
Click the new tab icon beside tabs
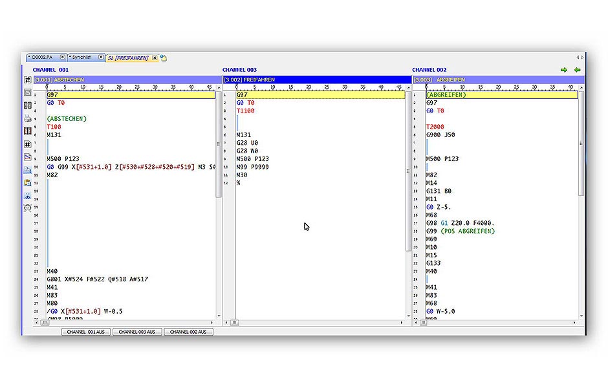(164, 58)
